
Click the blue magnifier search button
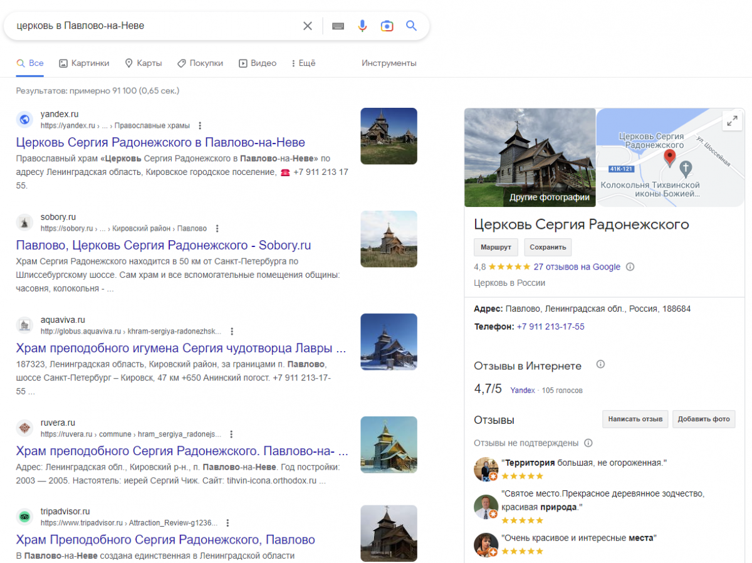411,26
